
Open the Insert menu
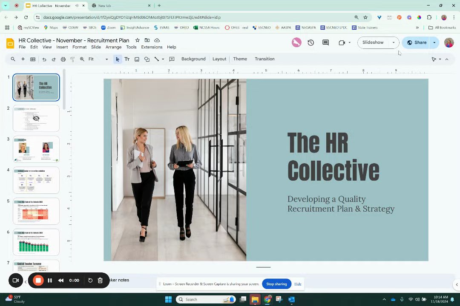(62, 47)
